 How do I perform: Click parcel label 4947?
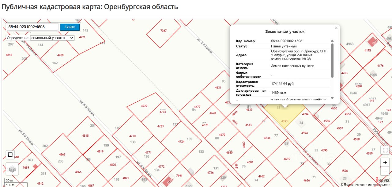(x=367, y=105)
